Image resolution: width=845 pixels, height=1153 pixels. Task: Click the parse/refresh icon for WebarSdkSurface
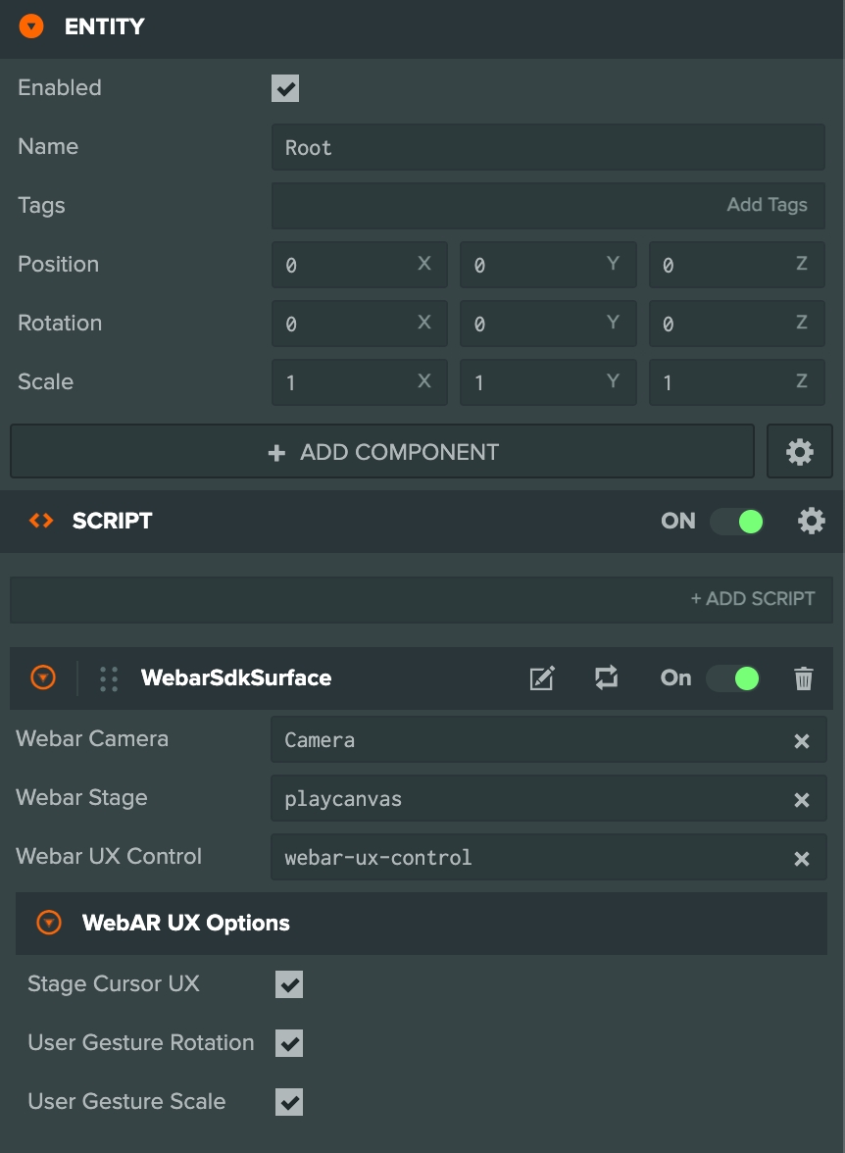coord(607,677)
